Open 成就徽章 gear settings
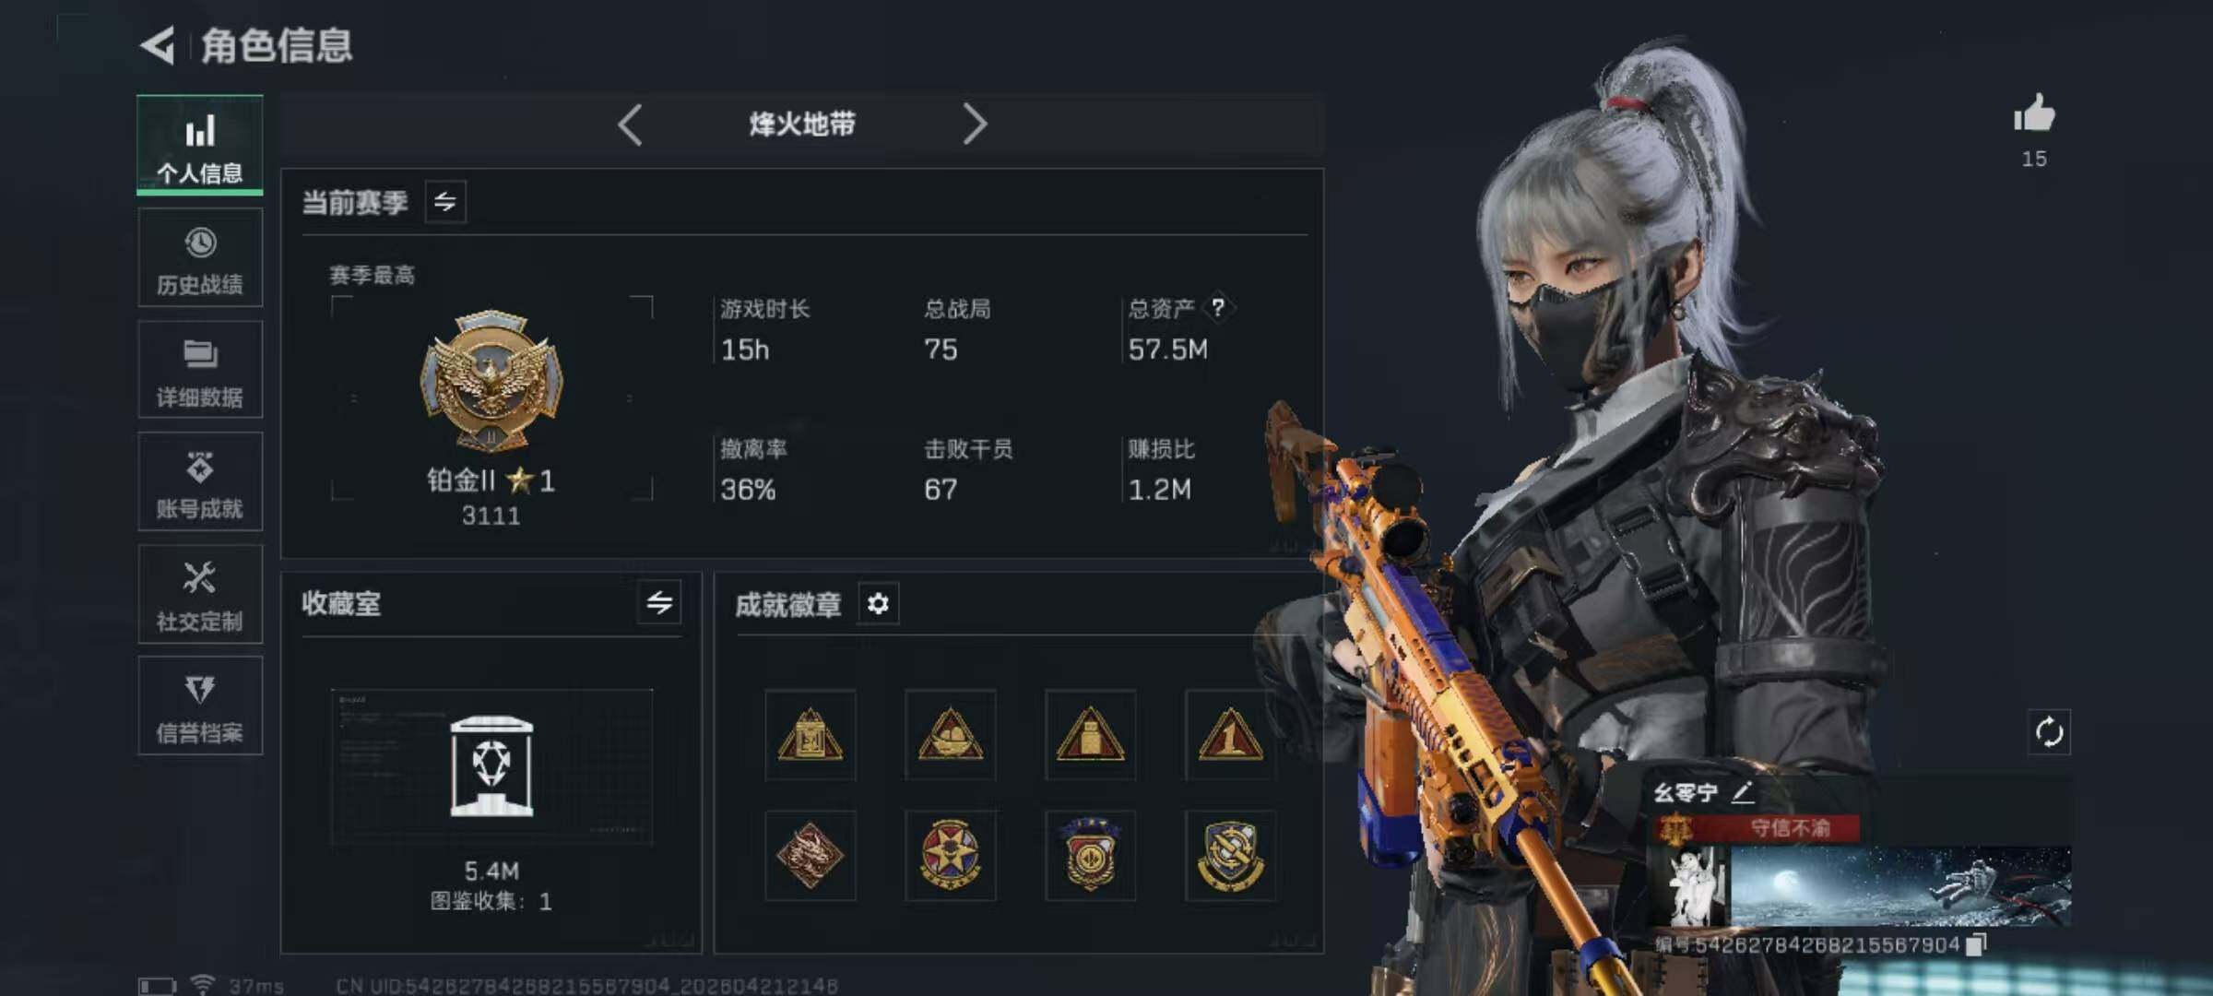 tap(878, 604)
